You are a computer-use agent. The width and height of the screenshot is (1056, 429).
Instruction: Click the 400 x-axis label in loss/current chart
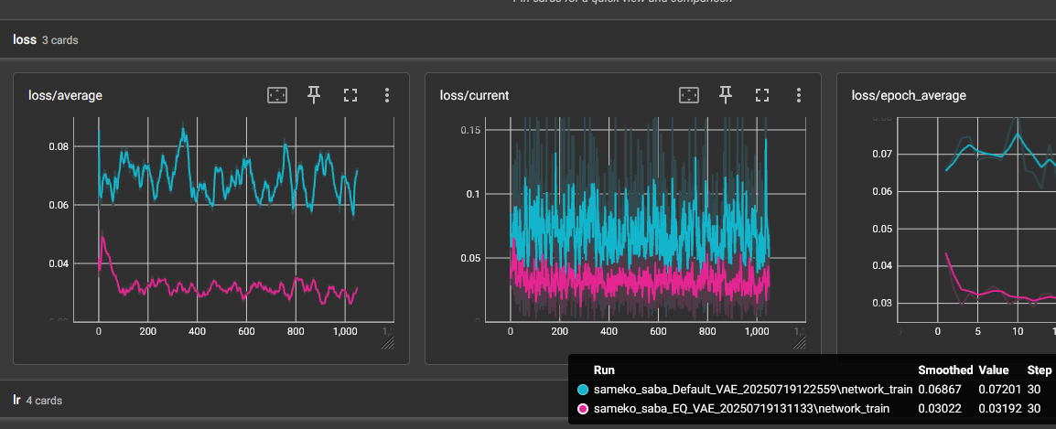pos(609,332)
